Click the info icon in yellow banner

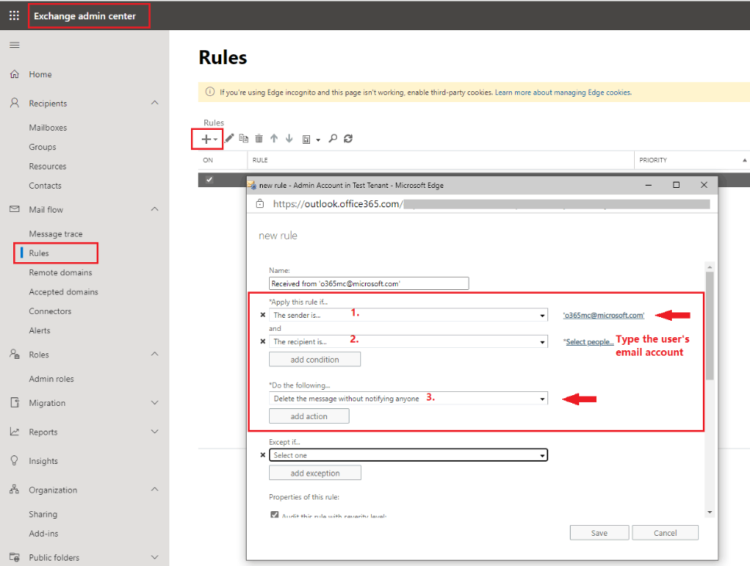pos(210,92)
